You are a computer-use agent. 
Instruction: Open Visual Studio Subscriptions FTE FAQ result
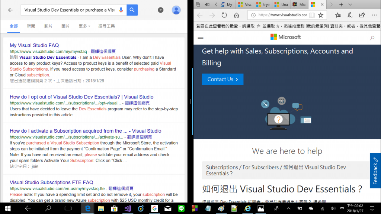click(51, 182)
